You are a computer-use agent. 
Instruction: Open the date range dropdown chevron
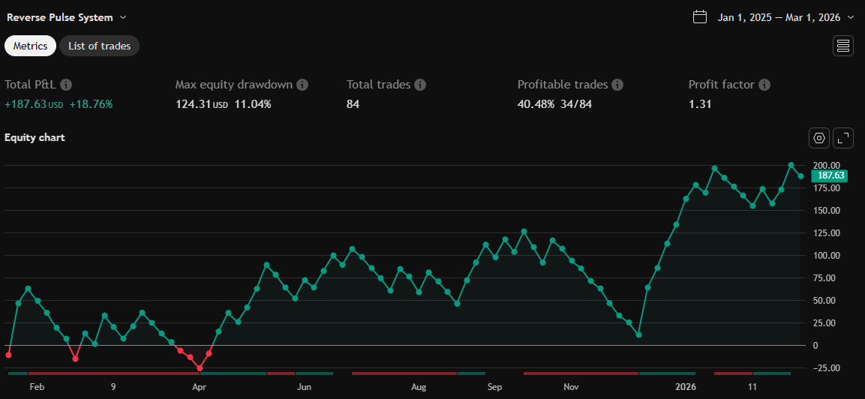tap(851, 17)
